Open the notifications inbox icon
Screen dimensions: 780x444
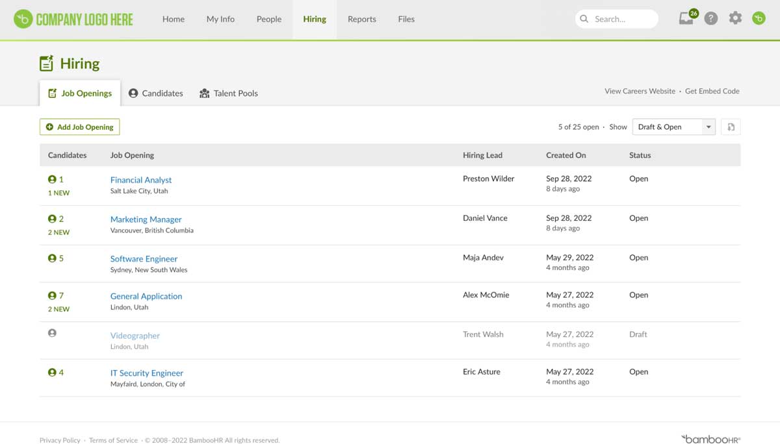tap(686, 19)
